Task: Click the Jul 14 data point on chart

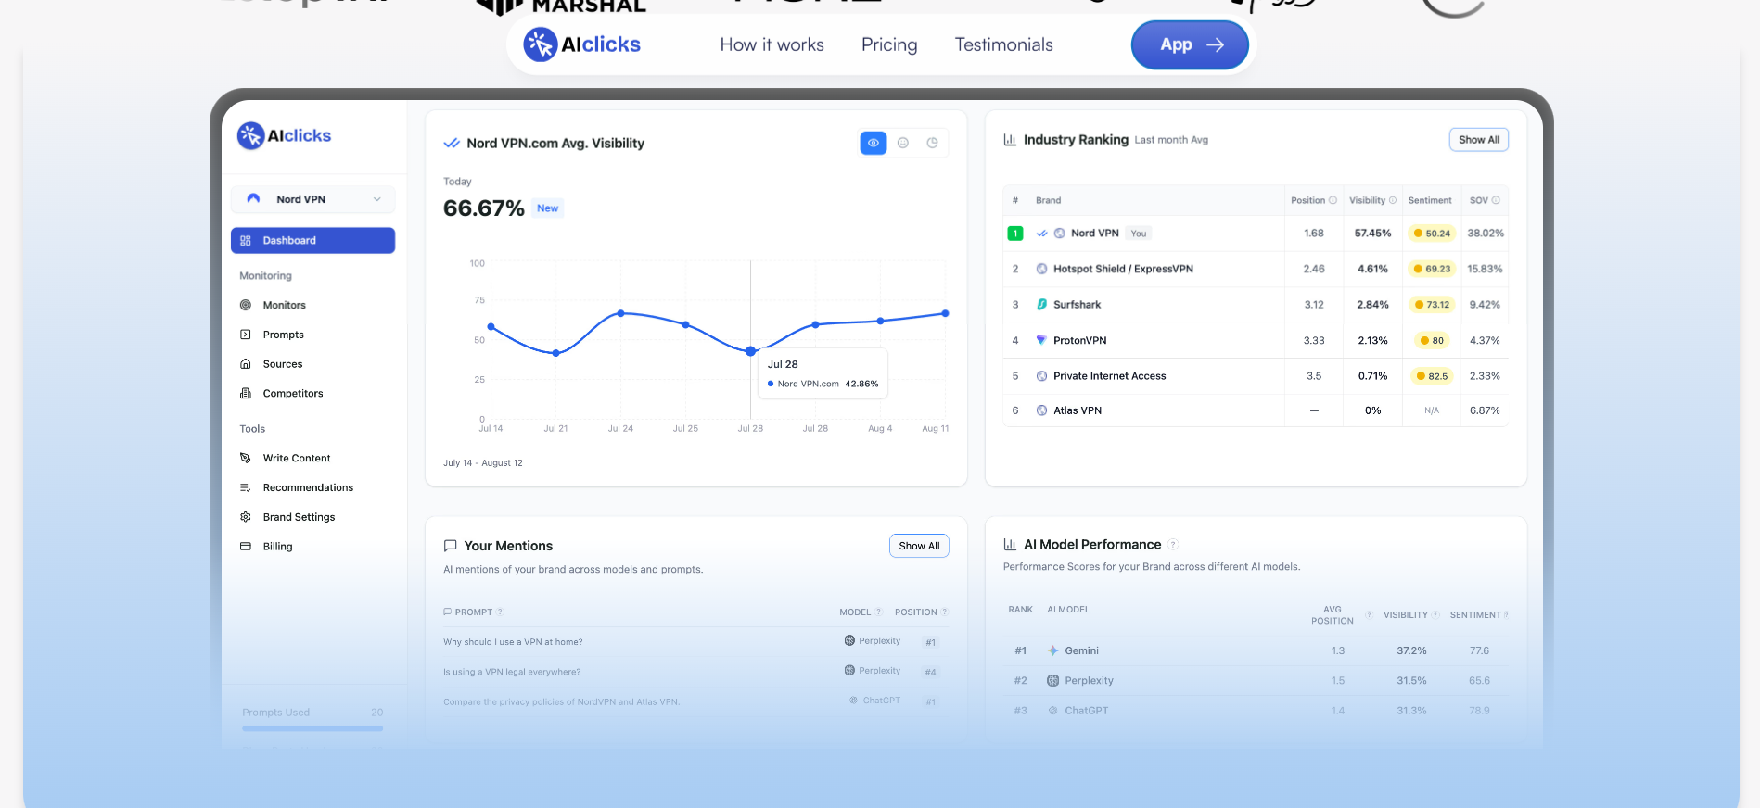Action: point(491,326)
